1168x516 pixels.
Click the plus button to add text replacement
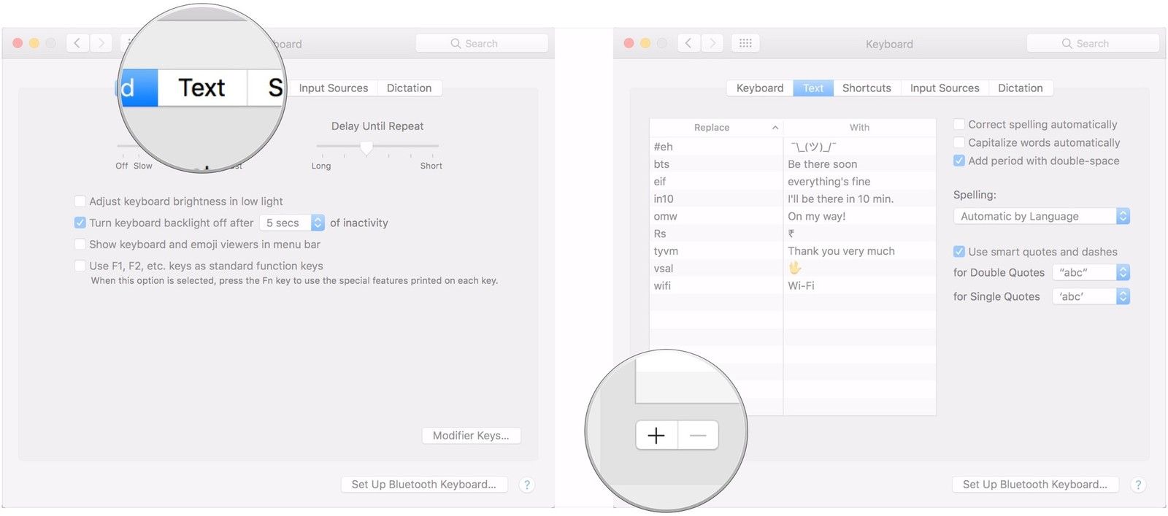coord(656,436)
